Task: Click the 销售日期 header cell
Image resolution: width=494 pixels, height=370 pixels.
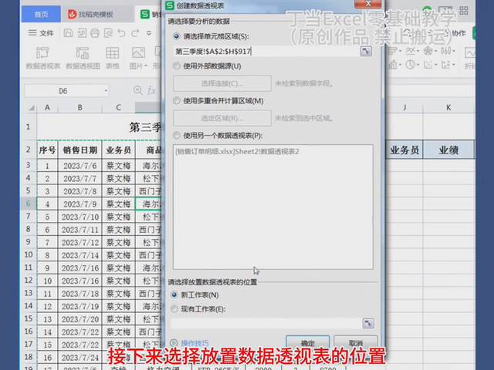Action: click(80, 150)
